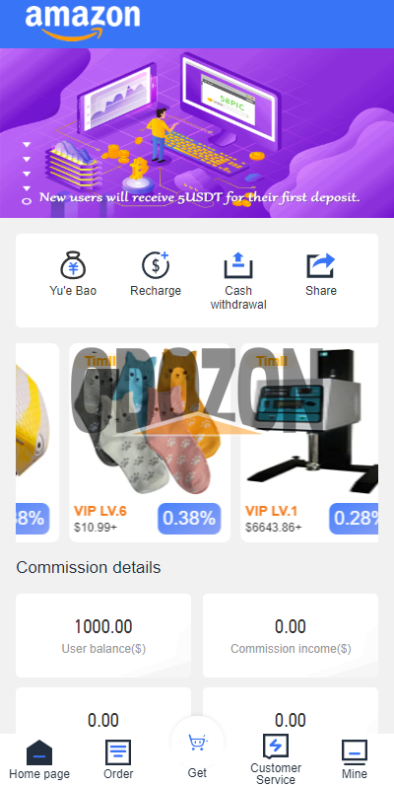The image size is (394, 785).
Task: Select the circular banner indicator dot
Action: pyautogui.click(x=27, y=201)
